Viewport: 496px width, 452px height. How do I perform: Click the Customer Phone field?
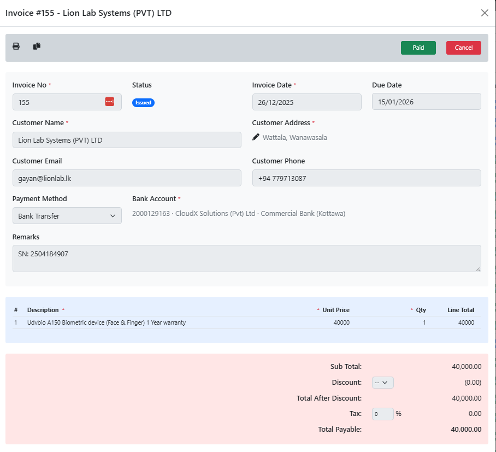(x=366, y=178)
